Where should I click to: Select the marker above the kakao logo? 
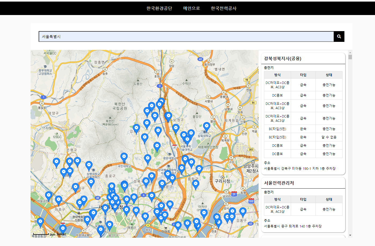pos(63,229)
